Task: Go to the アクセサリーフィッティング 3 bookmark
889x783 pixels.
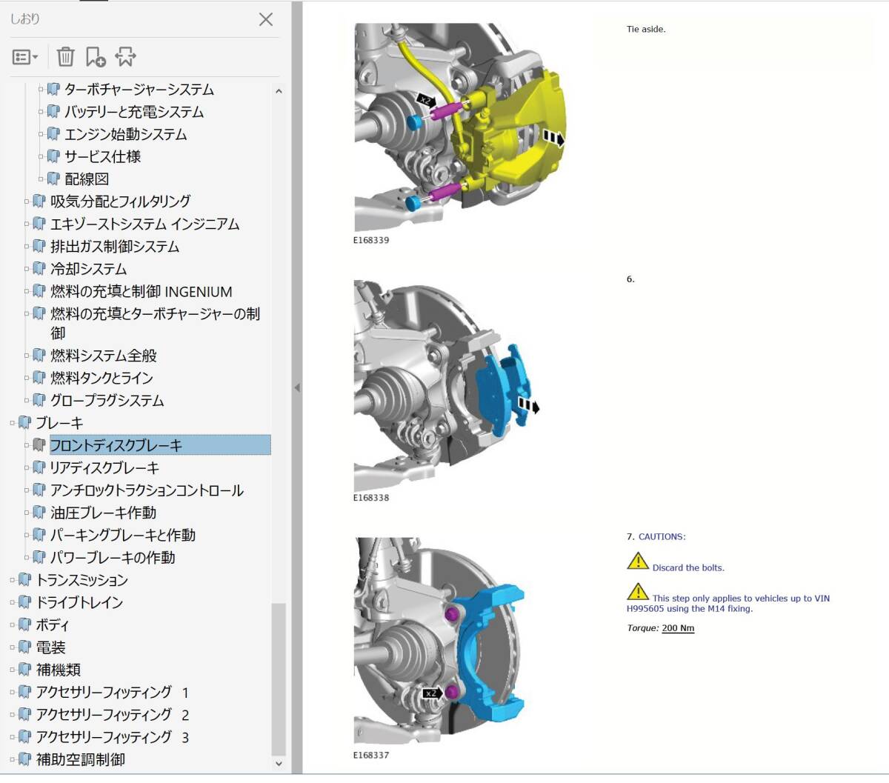Action: click(x=112, y=737)
